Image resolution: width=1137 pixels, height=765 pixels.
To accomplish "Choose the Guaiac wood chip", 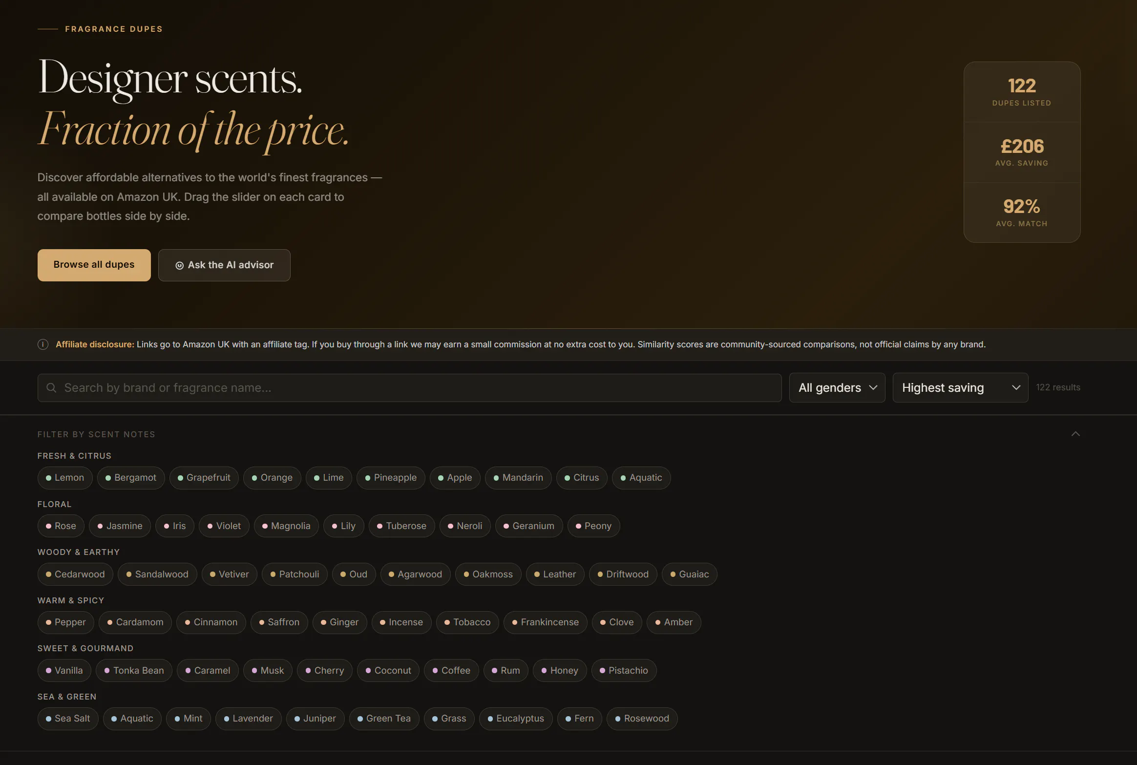I will tap(690, 574).
